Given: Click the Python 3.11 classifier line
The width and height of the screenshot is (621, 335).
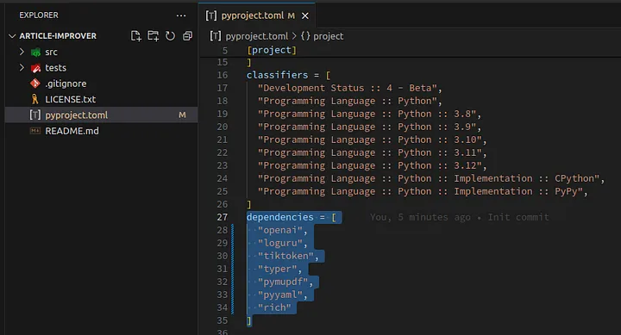Looking at the screenshot, I should pyautogui.click(x=372, y=152).
